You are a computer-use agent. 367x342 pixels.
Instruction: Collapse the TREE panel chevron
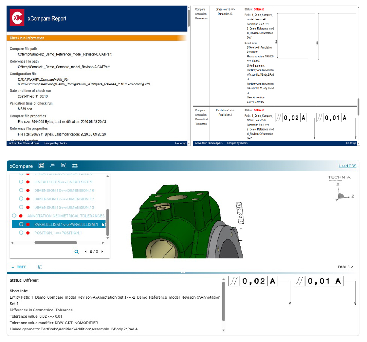13,267
